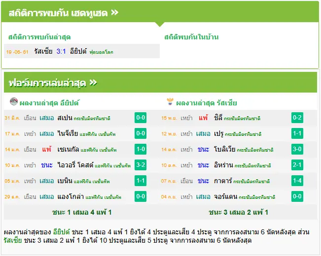Click double-arrow beside ฟอร์มการเล่นล่าสุด header
The width and height of the screenshot is (321, 256).
point(93,83)
